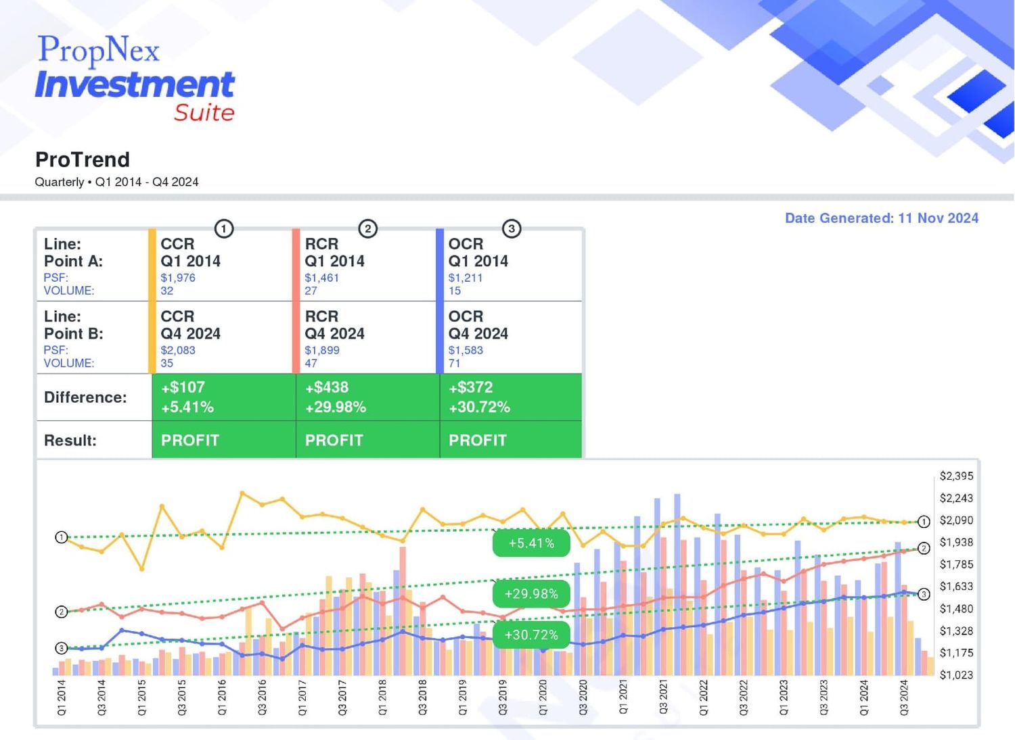Viewport: 1015px width, 740px height.
Task: Select the OCR +$372 difference cell
Action: [511, 397]
